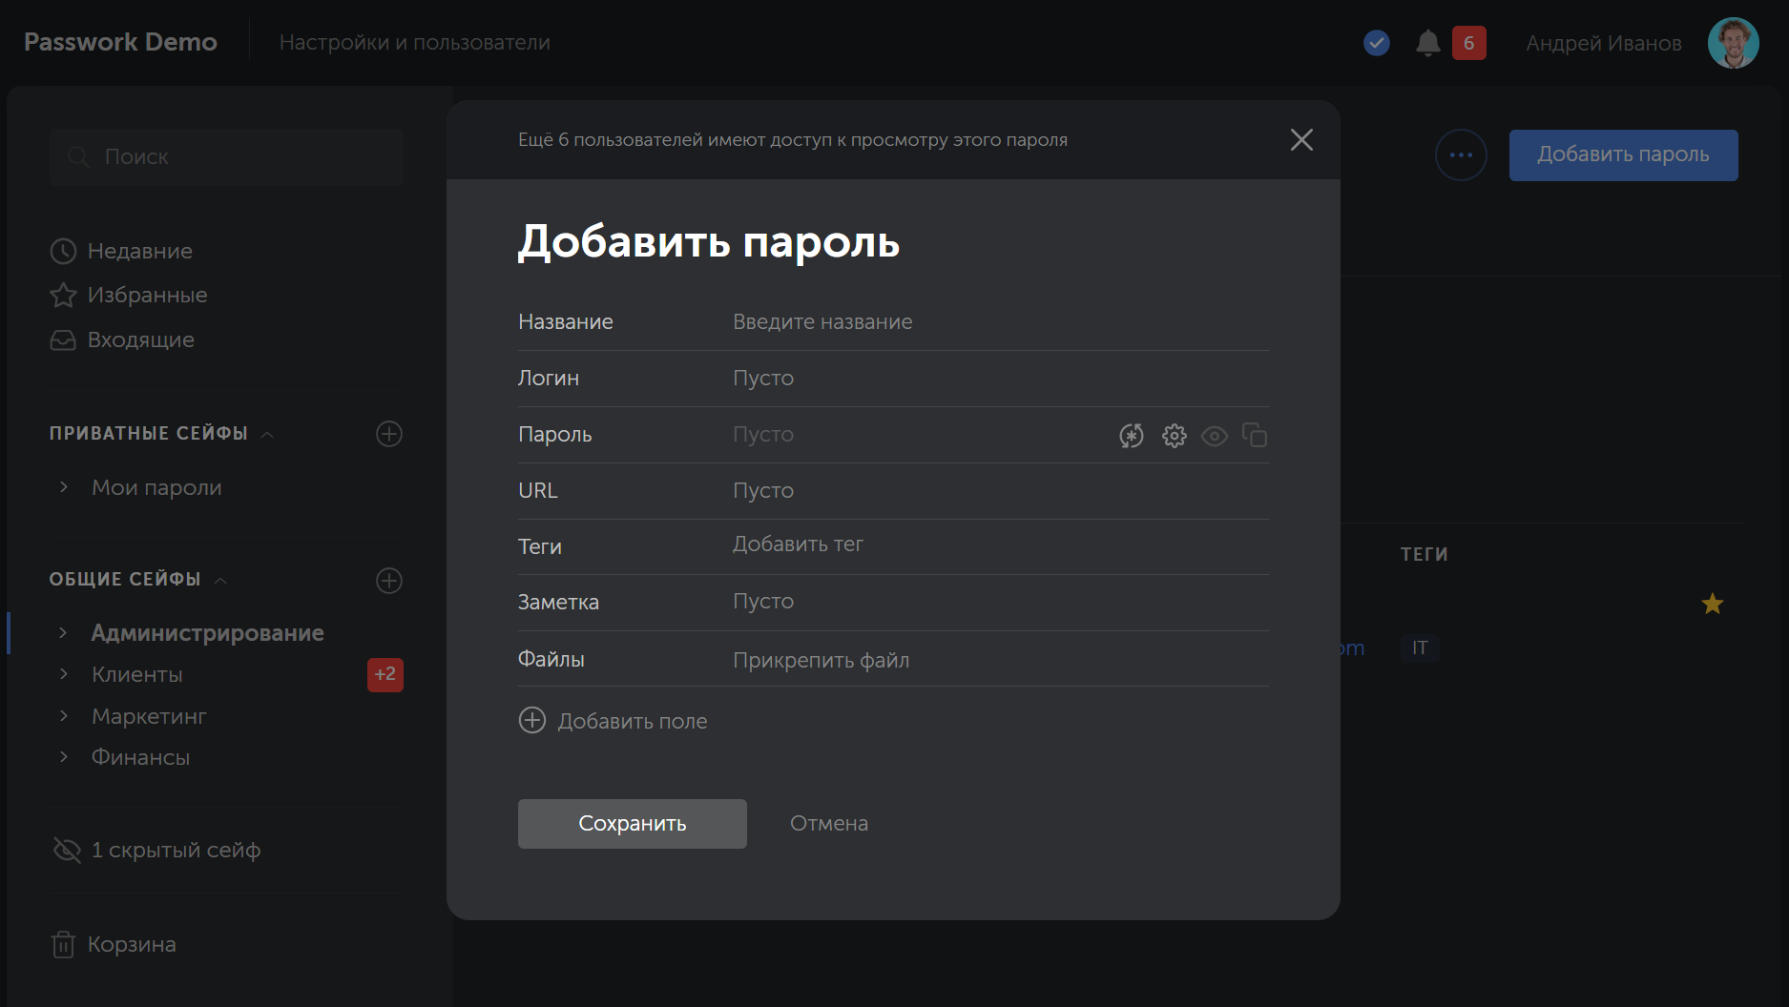Add a new shared vault plus icon
Screen dimensions: 1789x1007
pyautogui.click(x=389, y=581)
